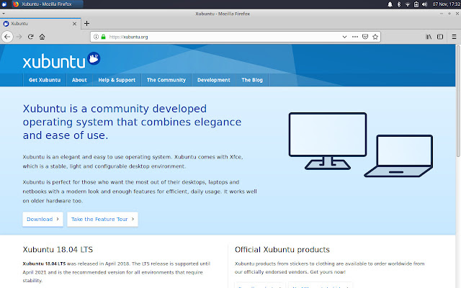The width and height of the screenshot is (461, 288).
Task: Open Help & Support navigation item
Action: (117, 80)
